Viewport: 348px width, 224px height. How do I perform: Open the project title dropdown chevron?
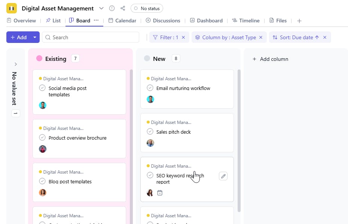click(x=101, y=8)
